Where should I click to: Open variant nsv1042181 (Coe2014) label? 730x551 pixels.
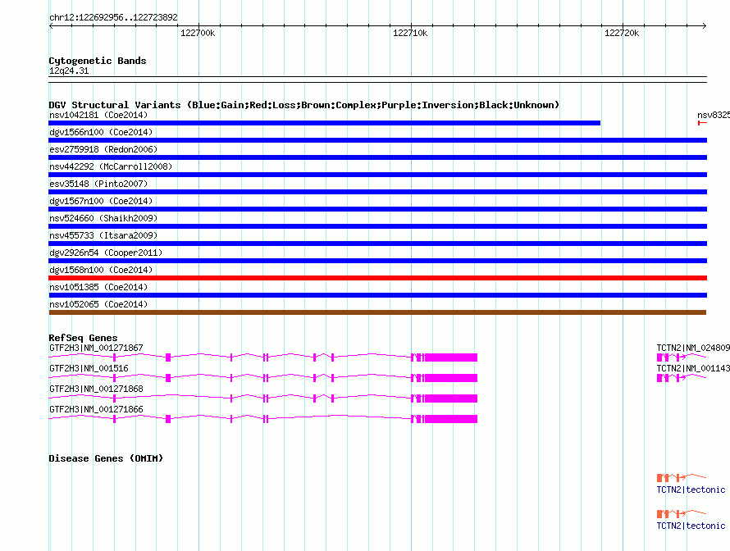click(98, 115)
